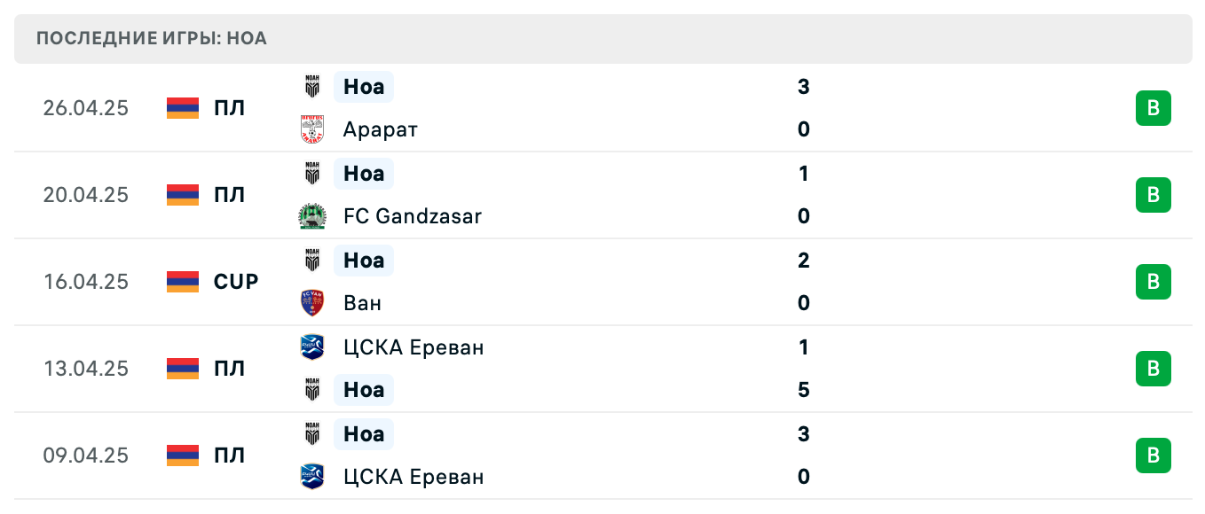This screenshot has height=514, width=1205.
Task: Click the Van club crest icon
Action: (x=312, y=303)
